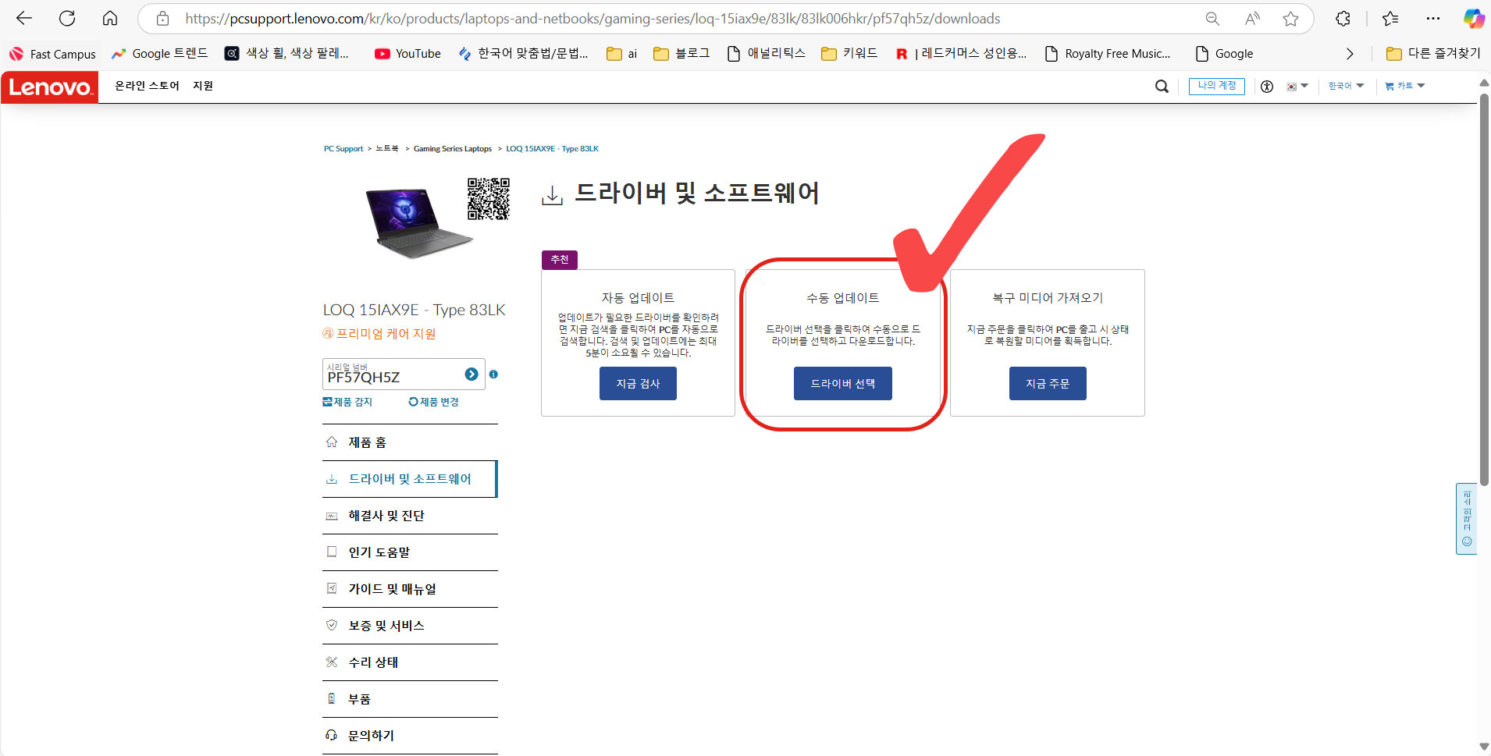This screenshot has width=1491, height=756.
Task: Click 나의 계정 button
Action: click(1216, 86)
